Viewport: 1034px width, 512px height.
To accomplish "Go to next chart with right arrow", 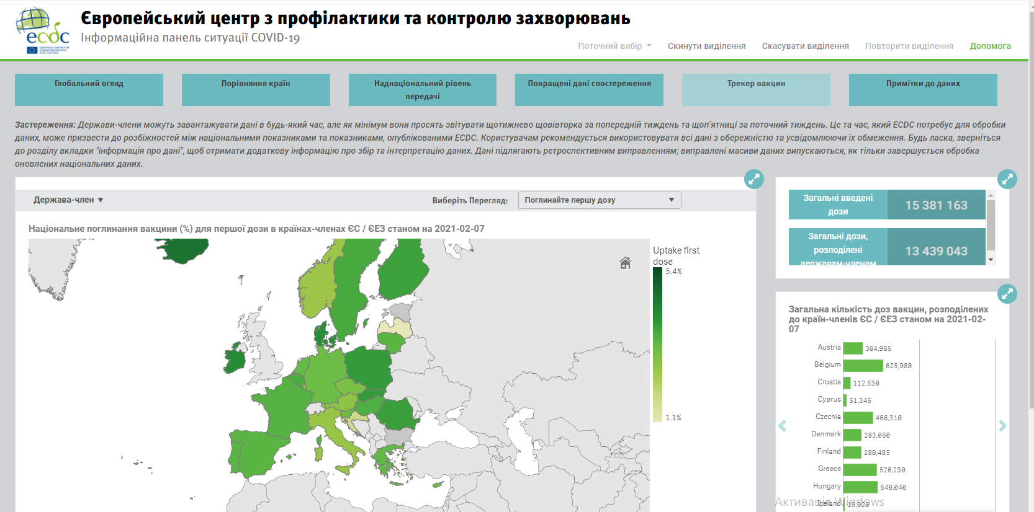I will point(1002,426).
